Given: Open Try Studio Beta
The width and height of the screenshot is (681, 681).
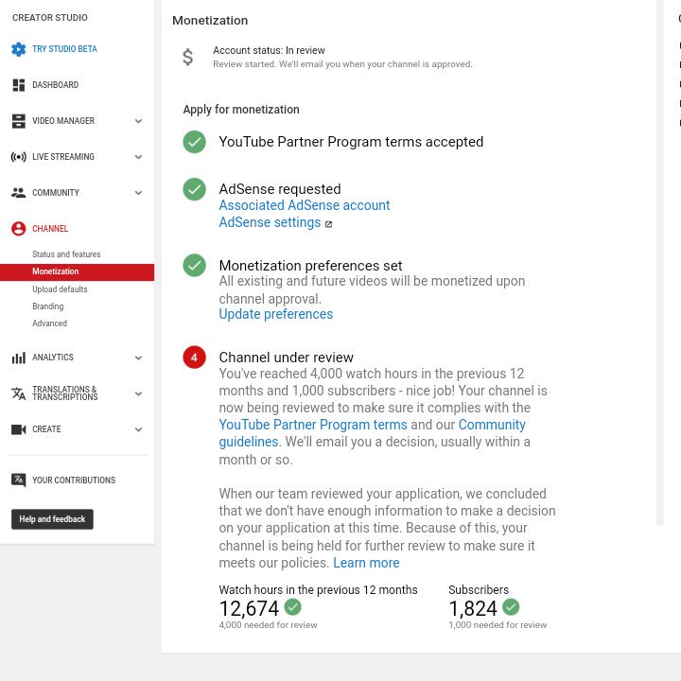Looking at the screenshot, I should [x=64, y=49].
